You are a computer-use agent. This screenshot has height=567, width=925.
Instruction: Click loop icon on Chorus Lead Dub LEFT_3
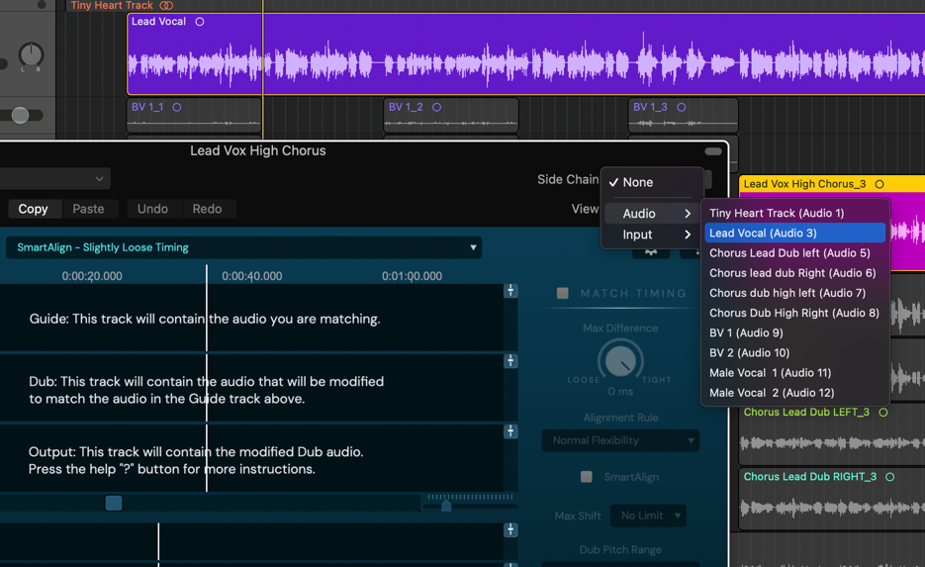click(x=883, y=413)
